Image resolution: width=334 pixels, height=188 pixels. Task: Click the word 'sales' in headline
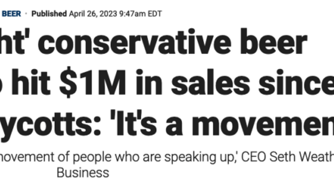[x=210, y=82]
